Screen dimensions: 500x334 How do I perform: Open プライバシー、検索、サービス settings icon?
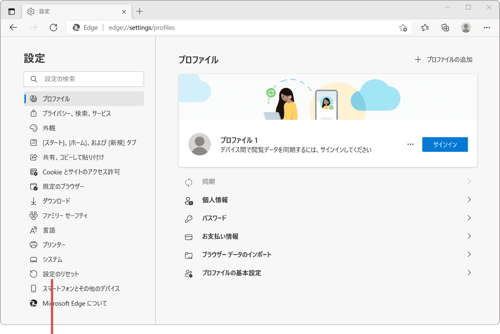[33, 113]
